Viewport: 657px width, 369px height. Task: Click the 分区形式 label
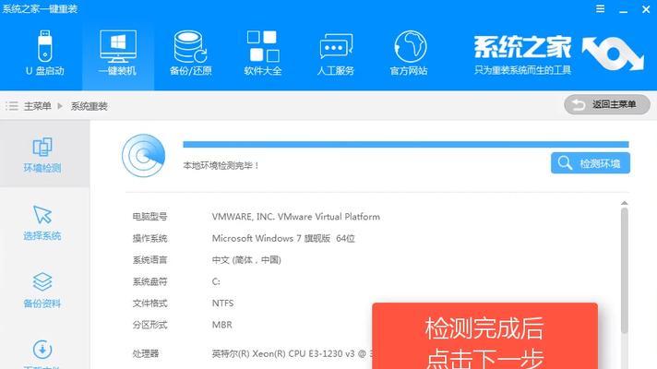tap(149, 325)
